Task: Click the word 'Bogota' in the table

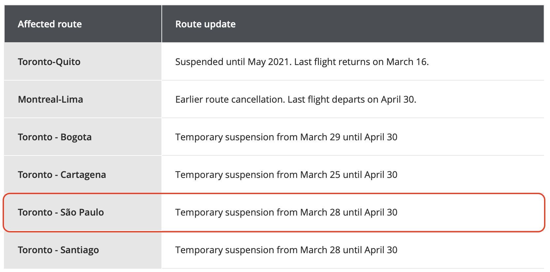Action: pos(76,137)
